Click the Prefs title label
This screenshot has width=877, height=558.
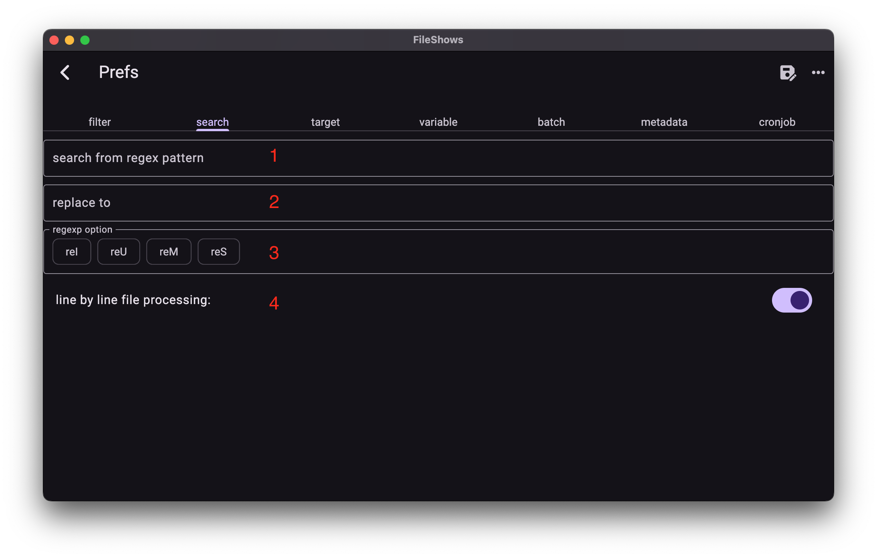point(119,72)
